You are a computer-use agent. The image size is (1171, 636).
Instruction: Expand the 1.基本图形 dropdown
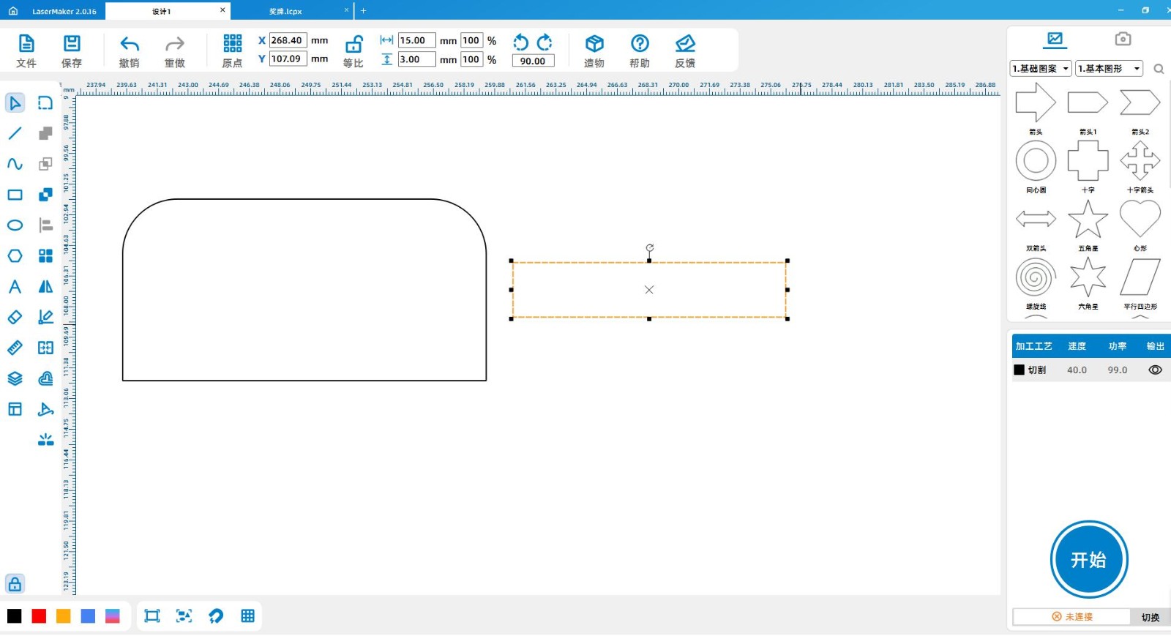[1109, 69]
